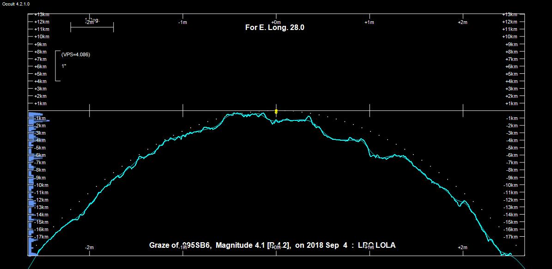552x269 pixels.
Task: Click the horizontal scale bar near top left
Action: (91, 28)
